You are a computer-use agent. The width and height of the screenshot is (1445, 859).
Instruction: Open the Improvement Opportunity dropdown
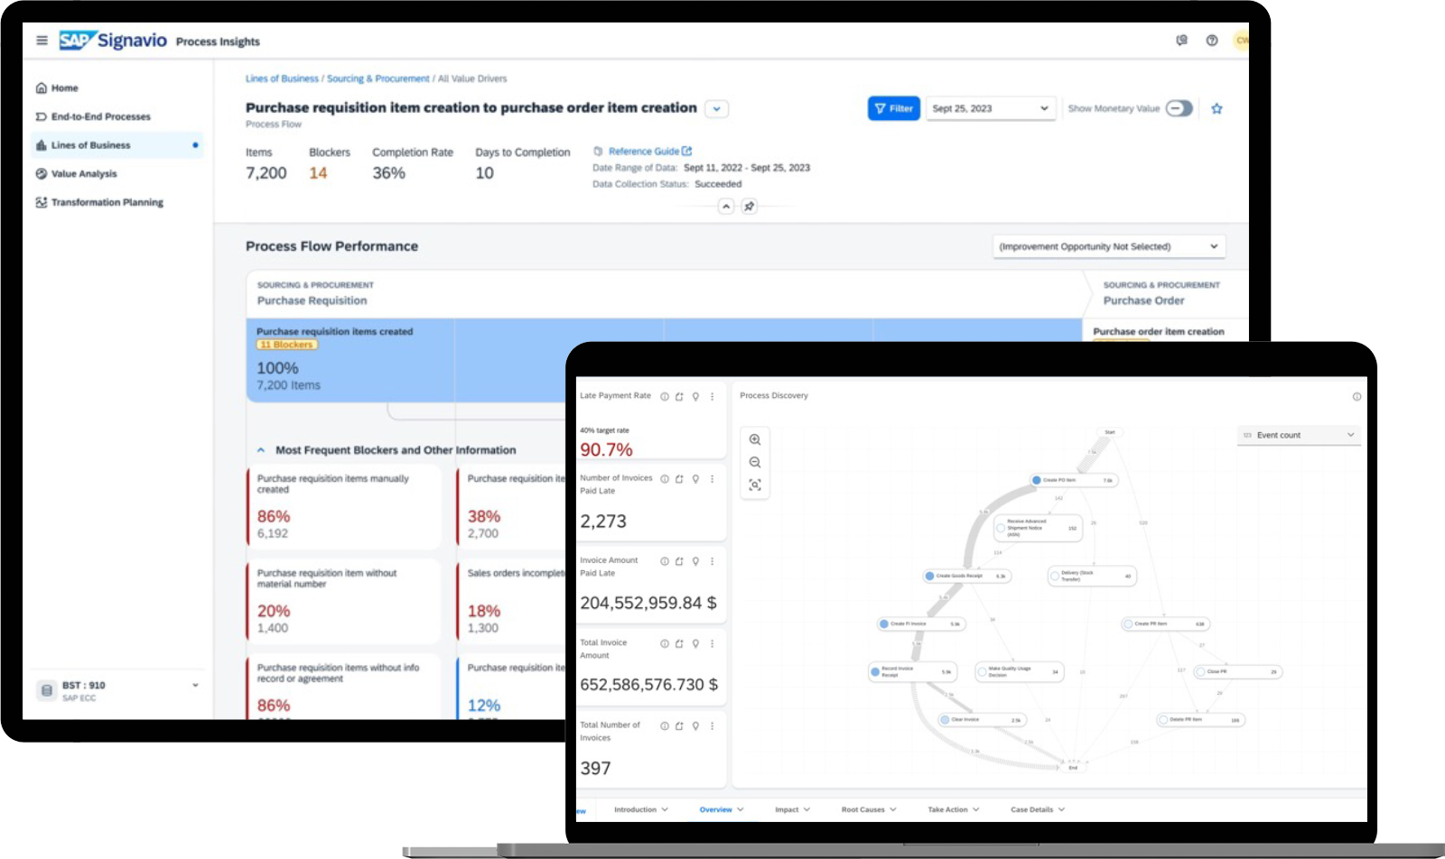[1109, 245]
